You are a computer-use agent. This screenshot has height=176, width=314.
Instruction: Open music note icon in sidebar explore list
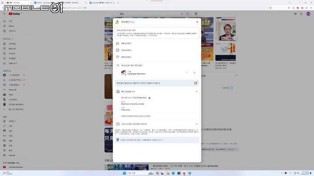tap(4, 126)
